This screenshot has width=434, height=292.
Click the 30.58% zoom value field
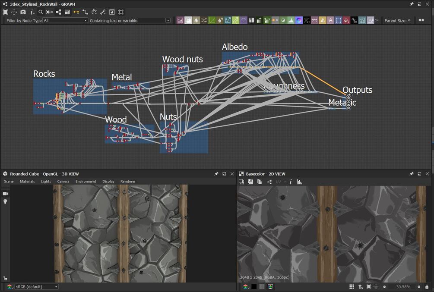pyautogui.click(x=403, y=287)
